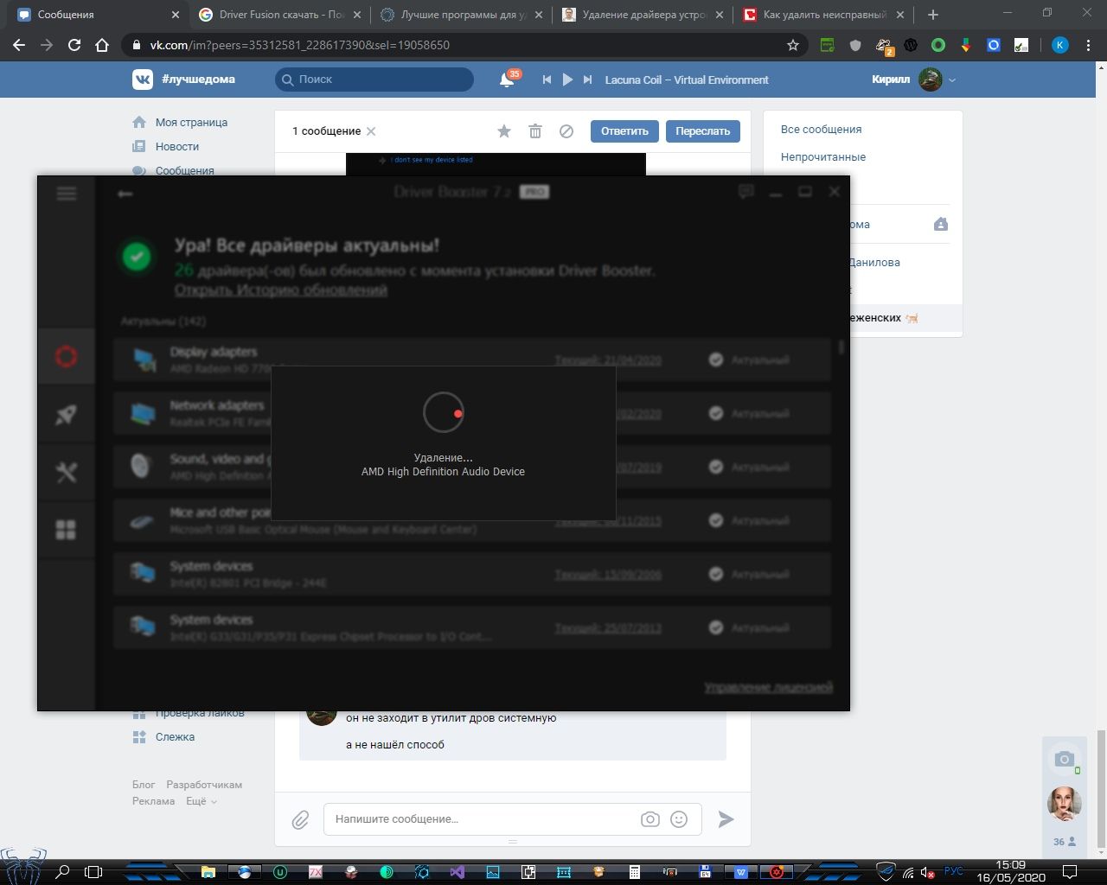
Task: Select the Network adapters driver row
Action: (471, 413)
